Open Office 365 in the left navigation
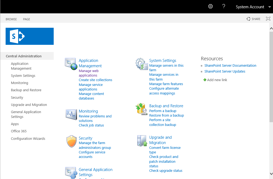Screen dimensions: 273x179 [19, 131]
